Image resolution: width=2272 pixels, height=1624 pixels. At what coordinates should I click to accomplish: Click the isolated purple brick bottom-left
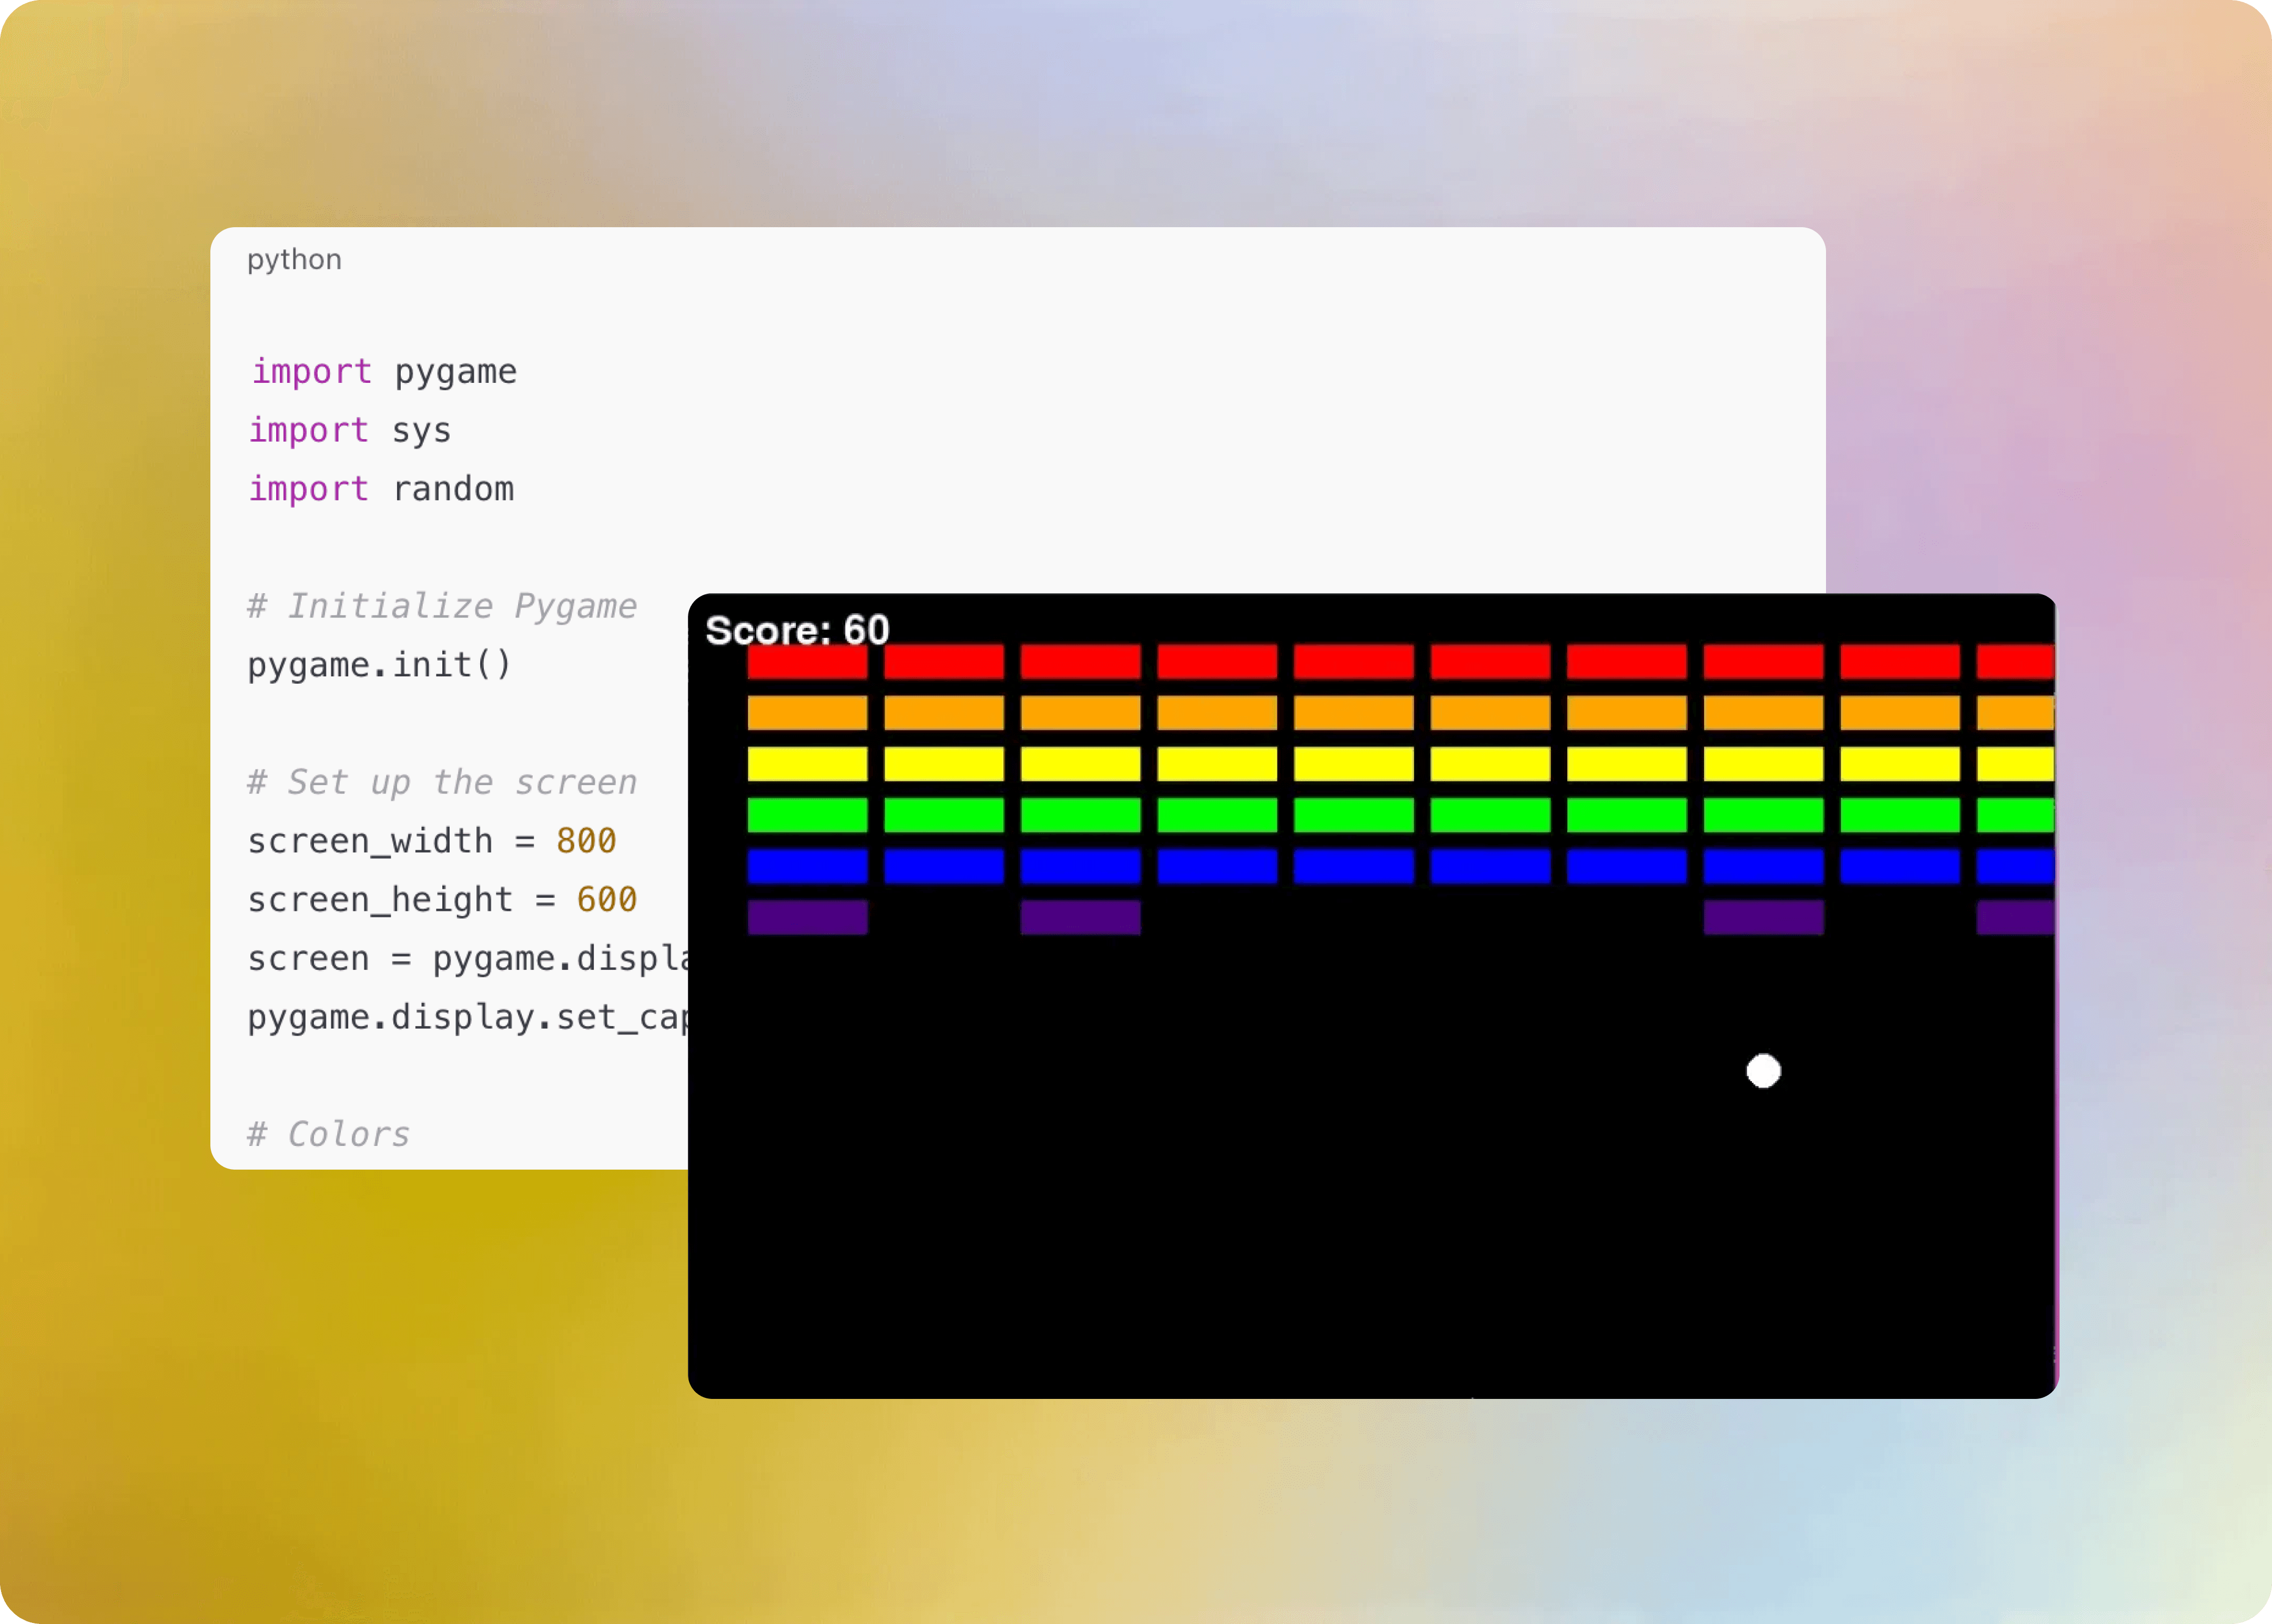tap(807, 918)
